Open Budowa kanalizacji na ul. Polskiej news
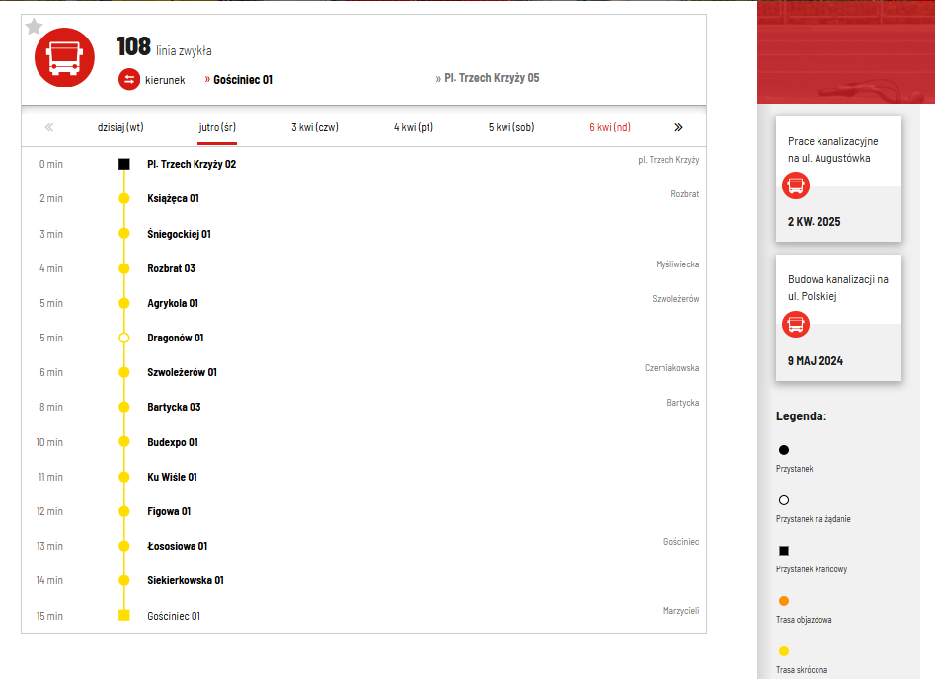Viewport: 935px width, 679px height. [x=837, y=288]
